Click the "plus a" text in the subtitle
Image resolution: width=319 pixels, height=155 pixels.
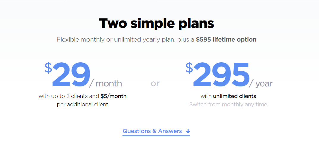186,39
